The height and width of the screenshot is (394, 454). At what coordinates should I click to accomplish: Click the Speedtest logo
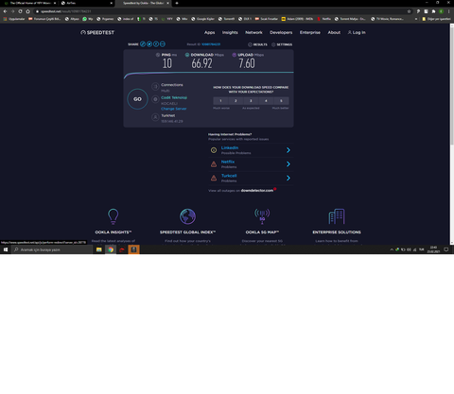click(x=97, y=32)
